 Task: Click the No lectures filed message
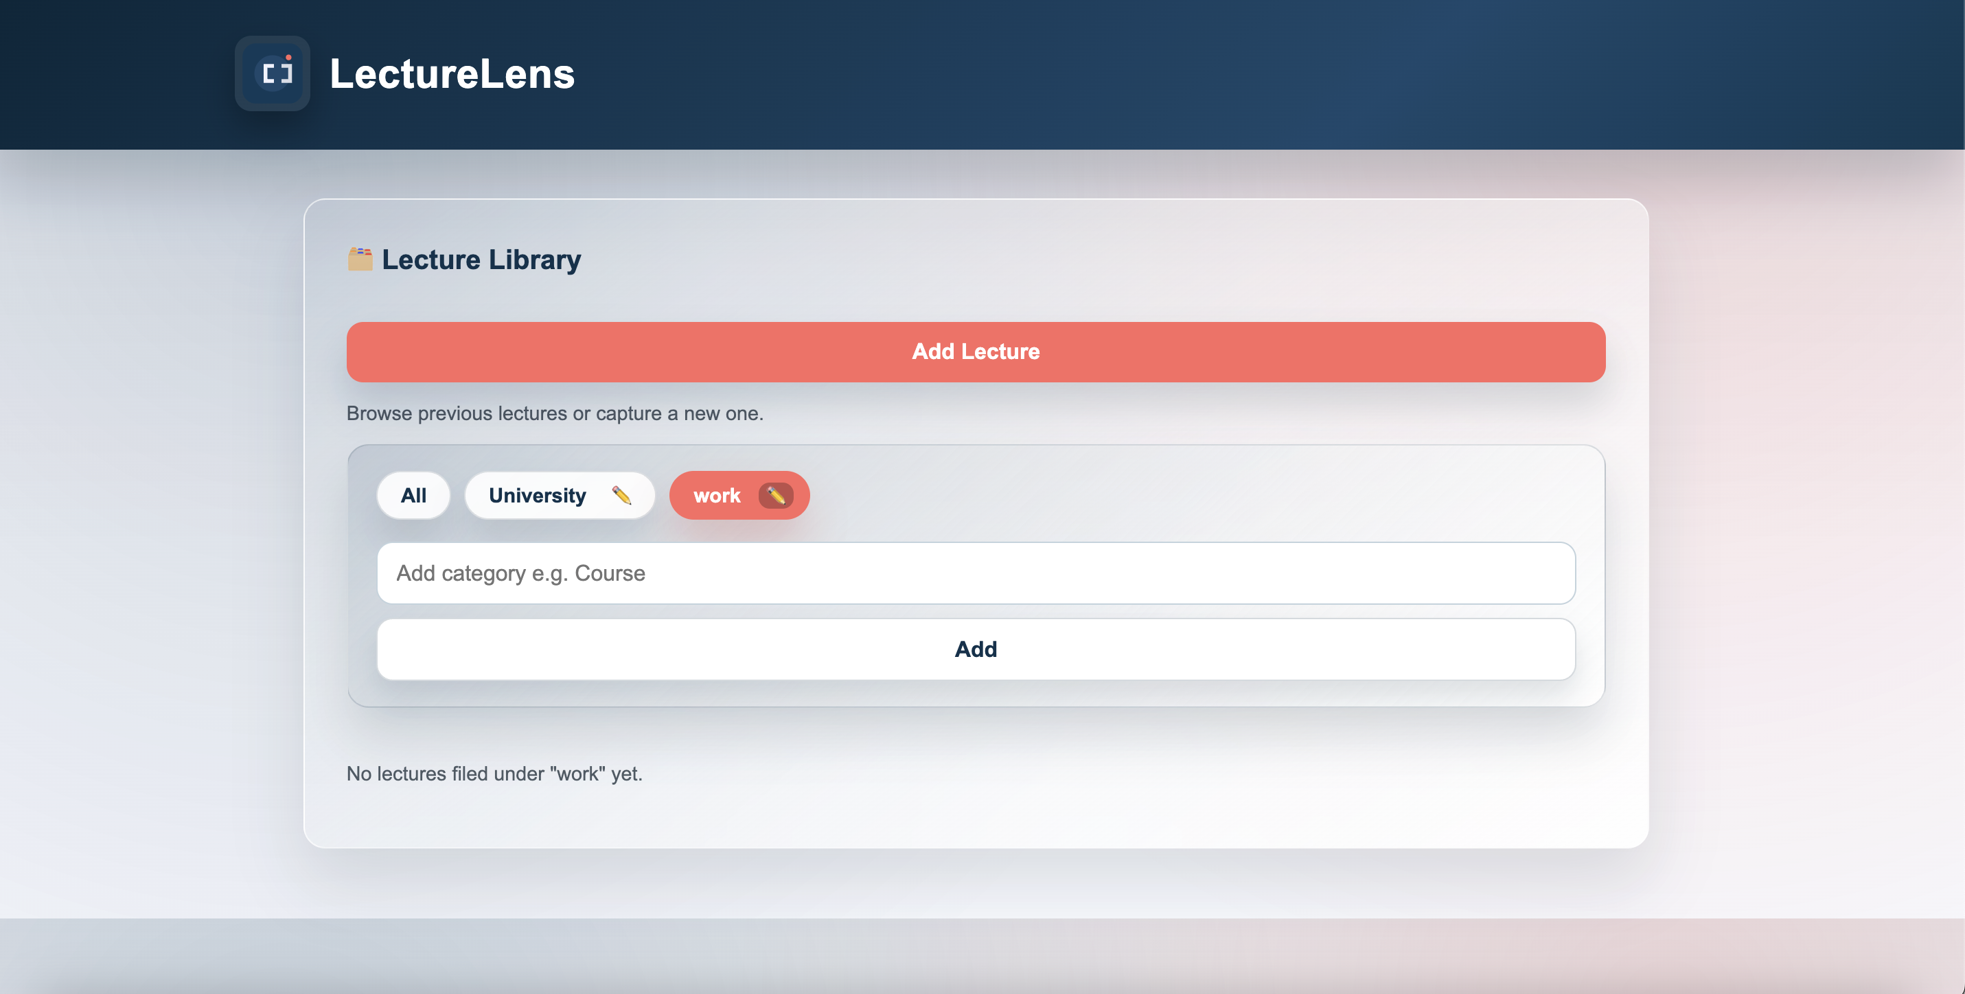click(494, 774)
